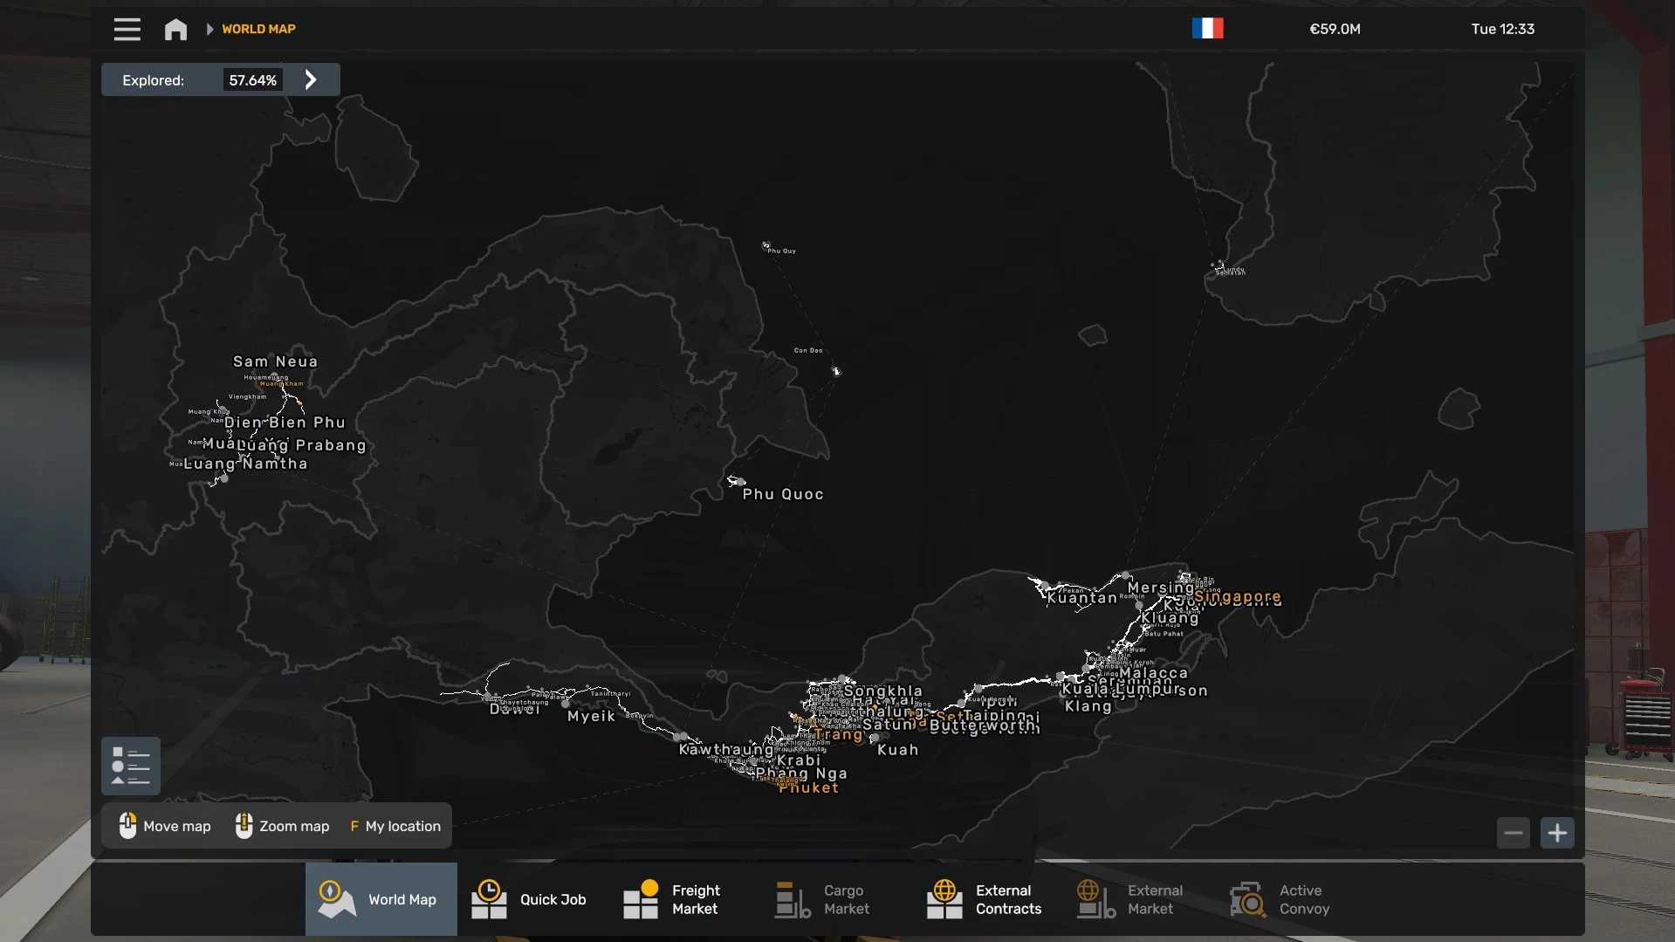Viewport: 1675px width, 942px height.
Task: Click the Singapore city label
Action: click(1238, 596)
